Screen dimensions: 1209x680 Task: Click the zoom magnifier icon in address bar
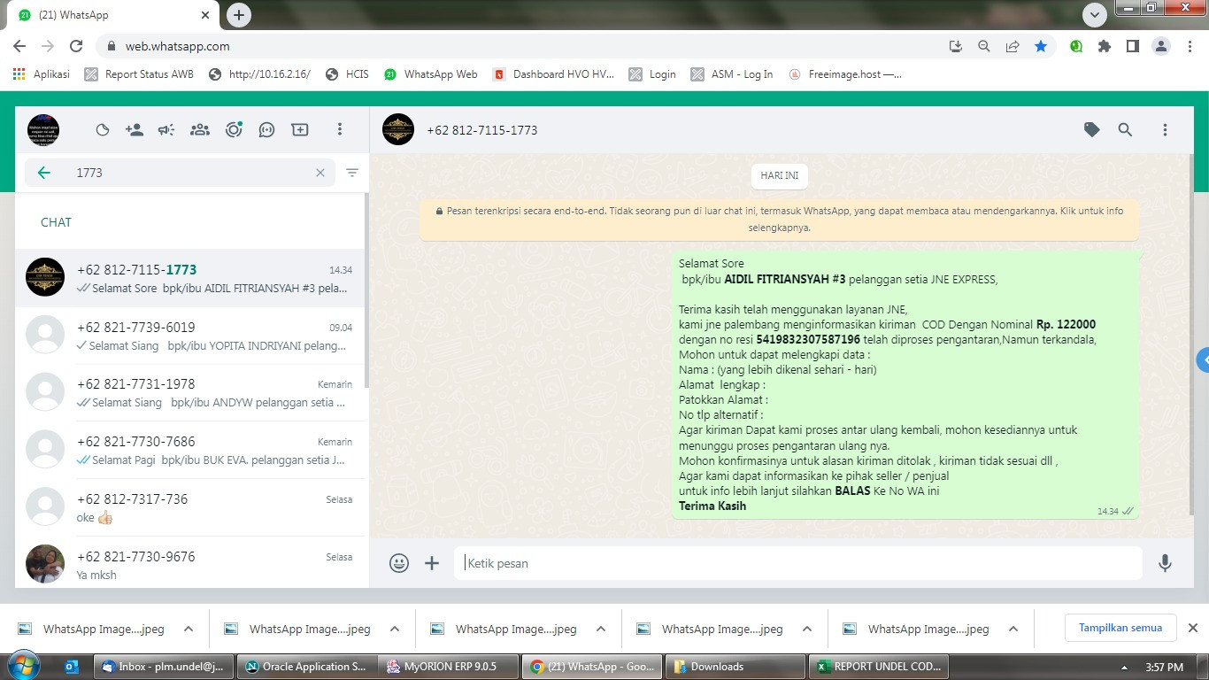pos(984,46)
